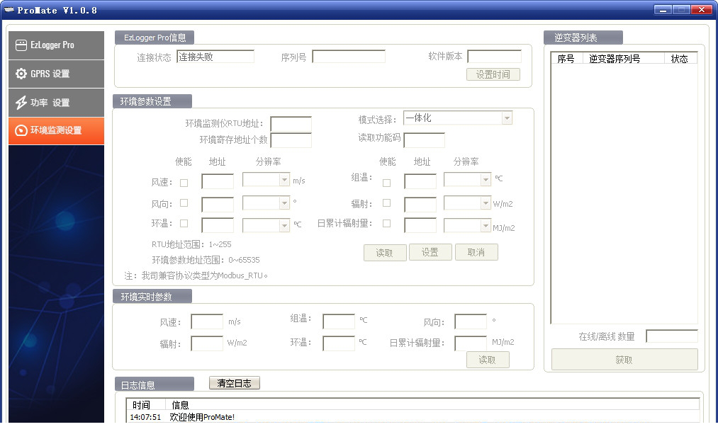Click the EzLogger Pro device icon
Image resolution: width=718 pixels, height=439 pixels.
point(21,45)
